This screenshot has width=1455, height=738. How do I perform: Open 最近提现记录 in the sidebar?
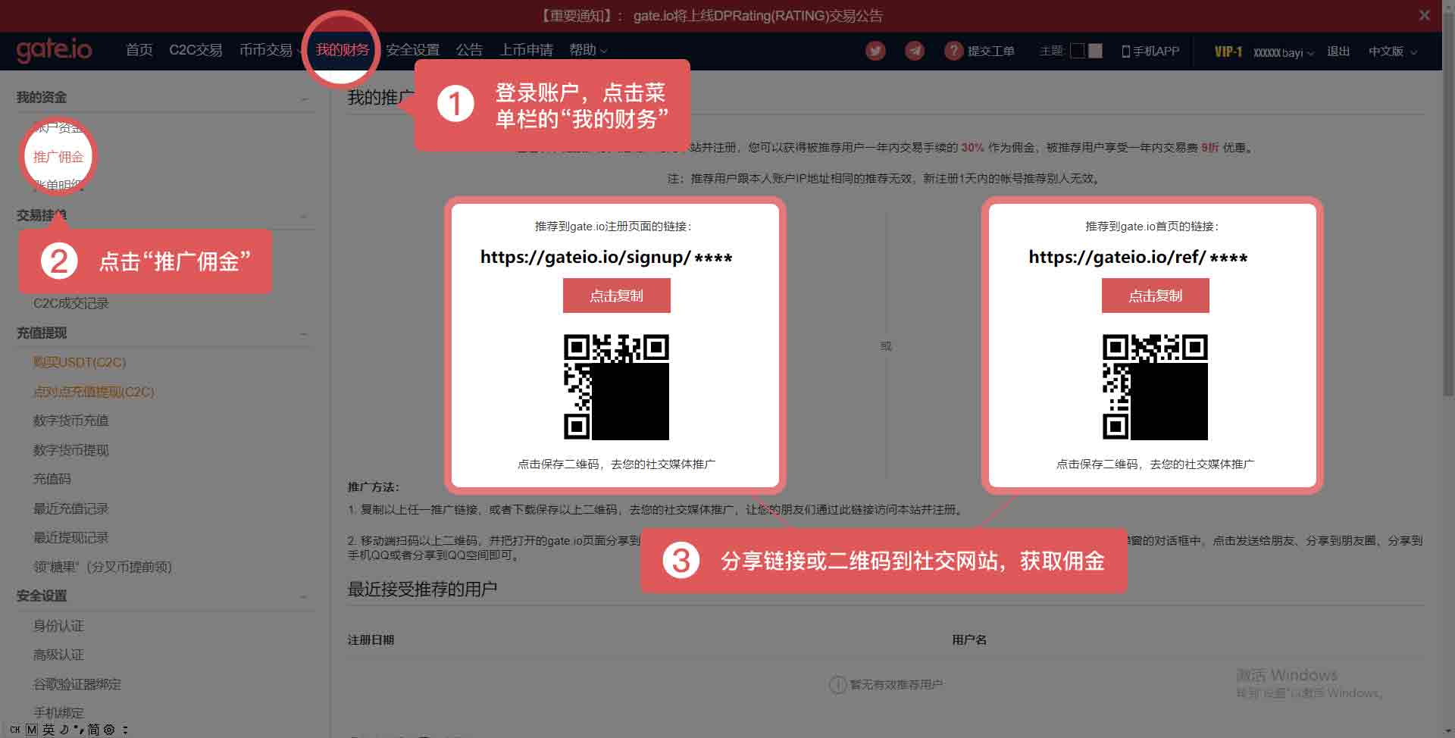71,537
